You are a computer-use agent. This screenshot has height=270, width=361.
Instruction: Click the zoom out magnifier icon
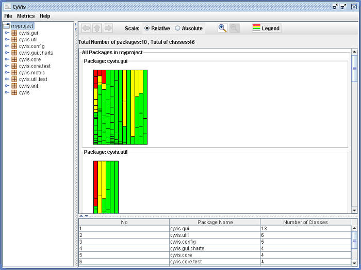tap(235, 28)
